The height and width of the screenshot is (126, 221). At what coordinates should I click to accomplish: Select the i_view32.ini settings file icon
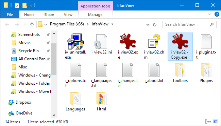click(100, 41)
